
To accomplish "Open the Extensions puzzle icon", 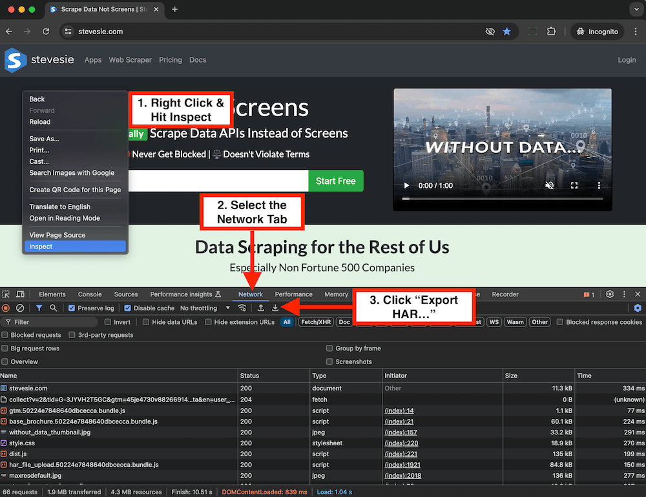I will (x=551, y=32).
